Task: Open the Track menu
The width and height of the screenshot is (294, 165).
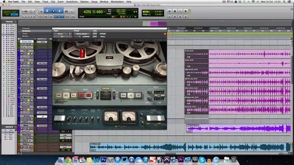Action: tap(45, 1)
